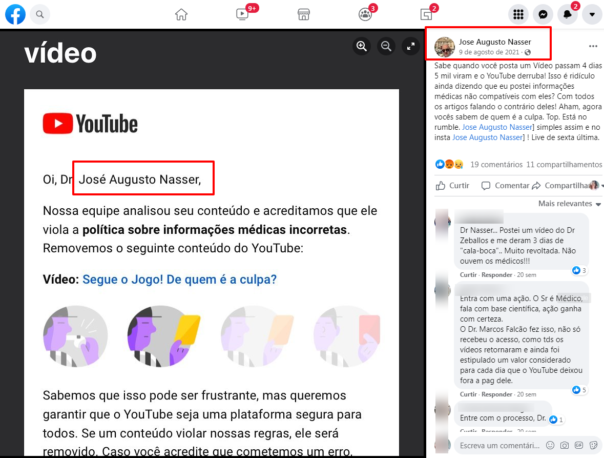Open the 19 comentários count
Image resolution: width=604 pixels, height=458 pixels.
coord(496,165)
